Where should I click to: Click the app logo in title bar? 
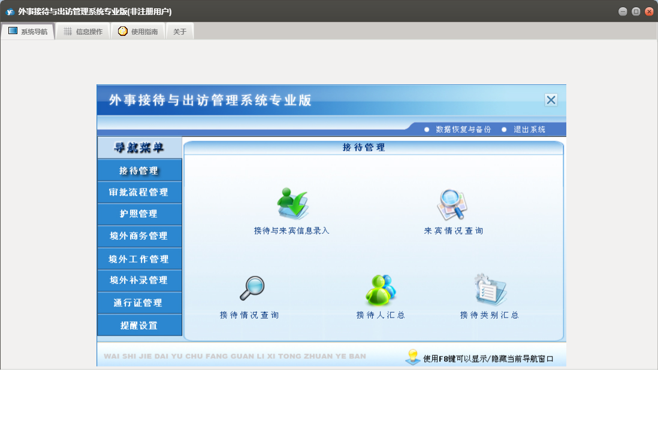pos(10,12)
